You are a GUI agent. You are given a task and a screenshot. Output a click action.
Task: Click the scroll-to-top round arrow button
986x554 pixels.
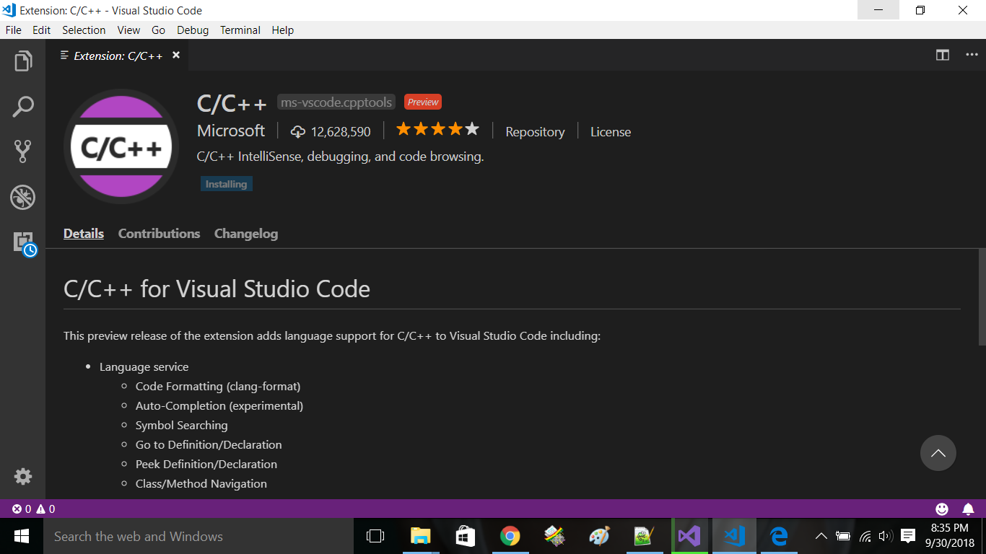[938, 453]
